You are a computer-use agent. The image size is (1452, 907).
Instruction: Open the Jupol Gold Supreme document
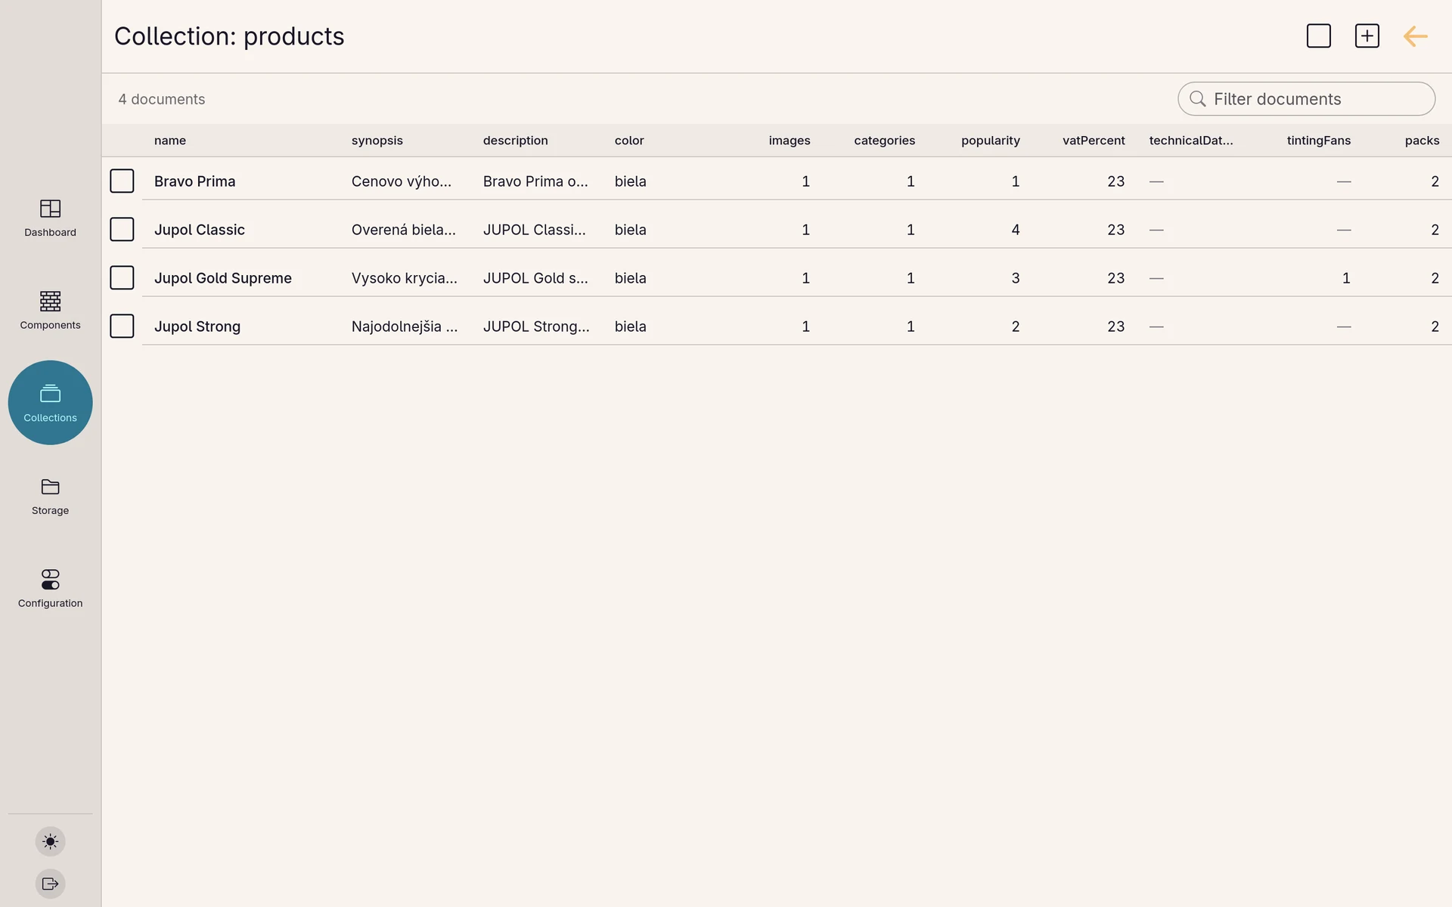223,278
